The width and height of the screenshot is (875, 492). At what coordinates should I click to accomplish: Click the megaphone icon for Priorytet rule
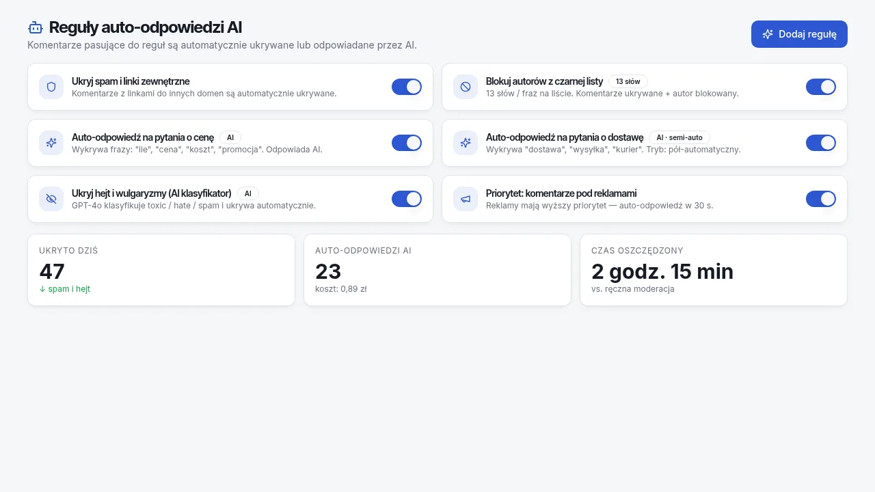click(x=466, y=199)
